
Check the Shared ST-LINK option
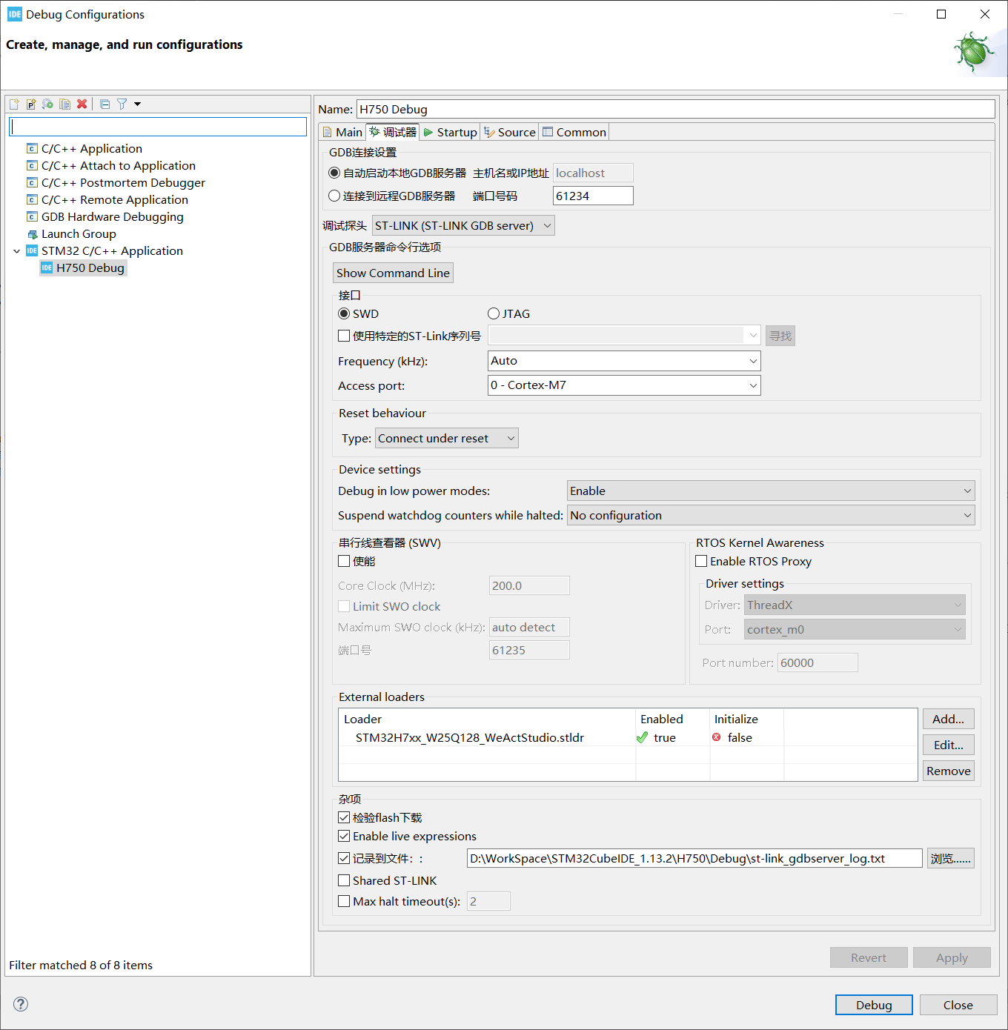coord(344,880)
